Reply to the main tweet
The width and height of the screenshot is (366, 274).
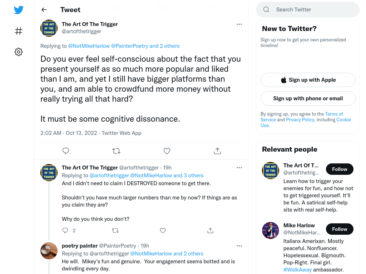coord(66,151)
